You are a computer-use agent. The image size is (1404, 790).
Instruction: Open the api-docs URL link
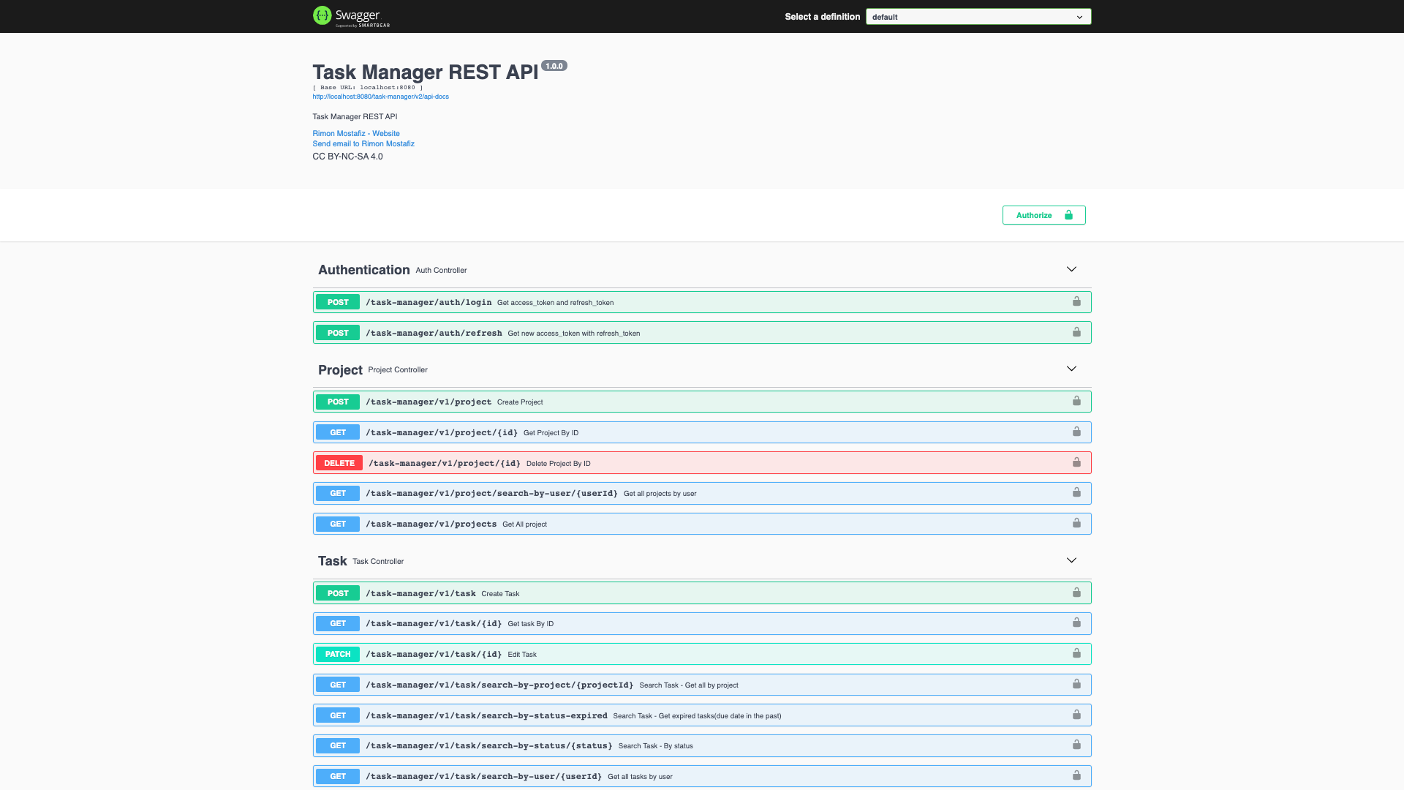click(x=380, y=97)
